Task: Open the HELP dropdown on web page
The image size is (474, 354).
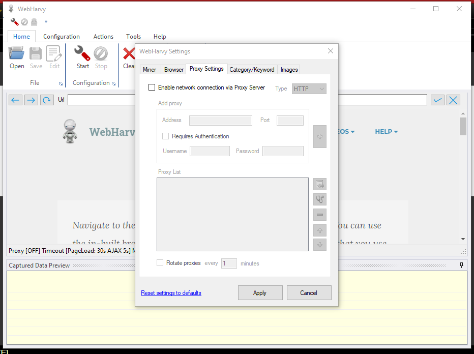Action: pyautogui.click(x=387, y=132)
